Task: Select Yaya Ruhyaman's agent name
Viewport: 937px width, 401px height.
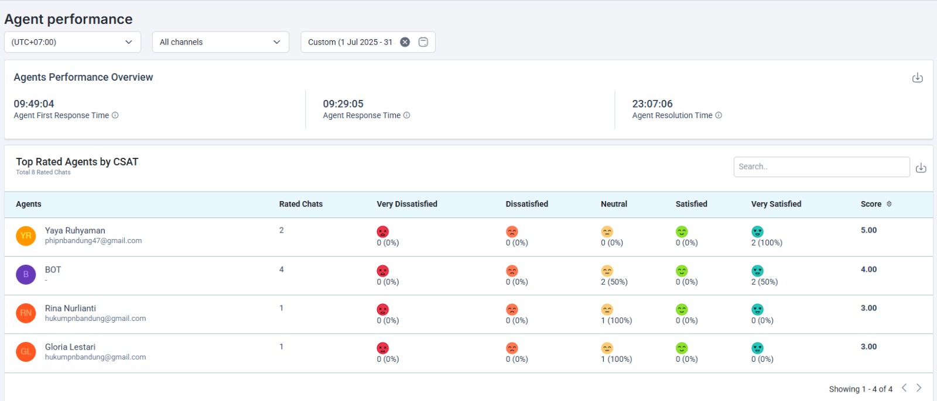Action: pos(75,230)
